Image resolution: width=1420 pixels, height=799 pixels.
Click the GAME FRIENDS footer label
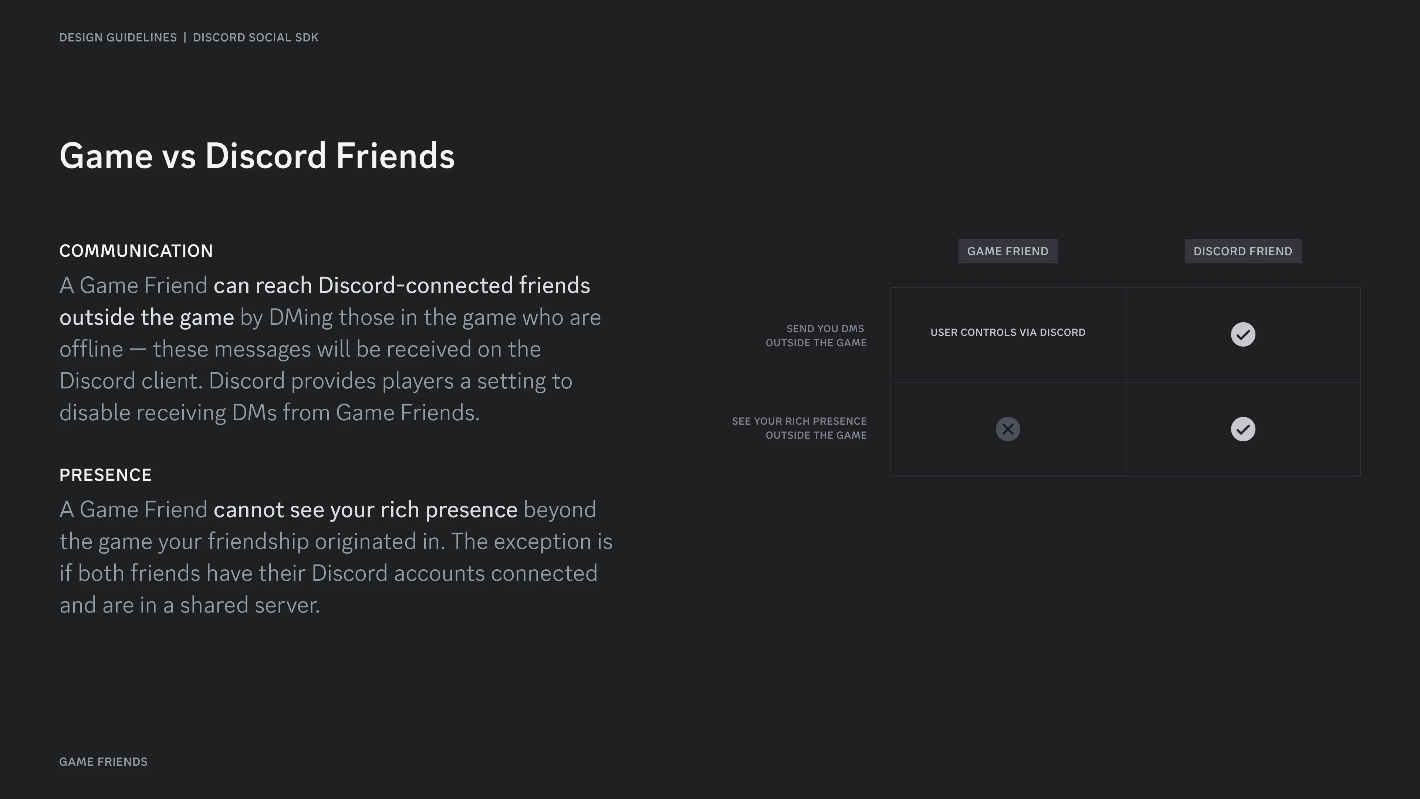[x=104, y=762]
